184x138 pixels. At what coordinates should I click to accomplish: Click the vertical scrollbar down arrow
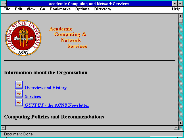181,123
